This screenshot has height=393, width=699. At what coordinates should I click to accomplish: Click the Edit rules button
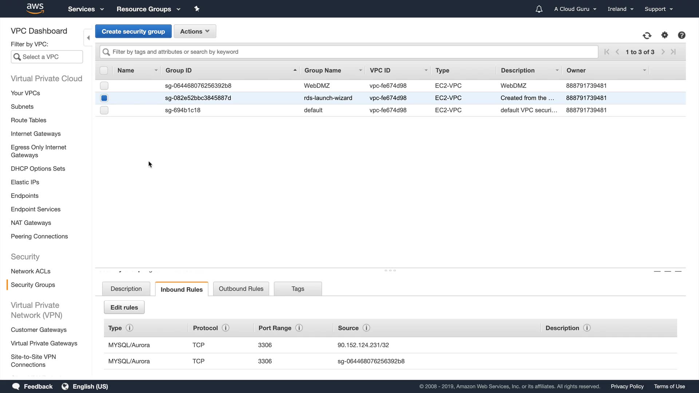click(124, 307)
